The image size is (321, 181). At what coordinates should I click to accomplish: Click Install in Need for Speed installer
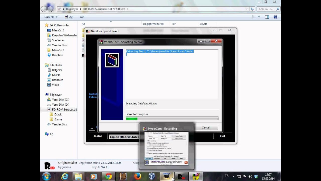(x=98, y=136)
